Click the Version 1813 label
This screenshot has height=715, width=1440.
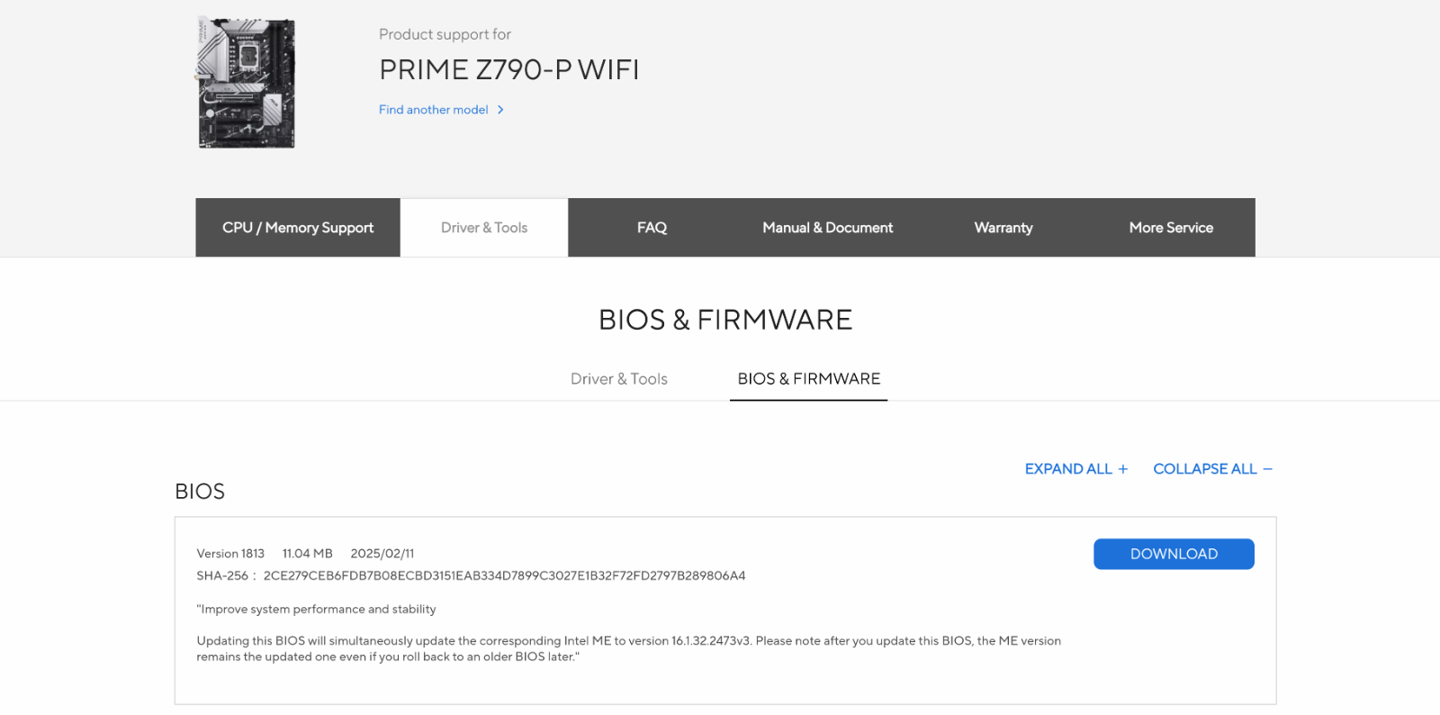tap(230, 554)
